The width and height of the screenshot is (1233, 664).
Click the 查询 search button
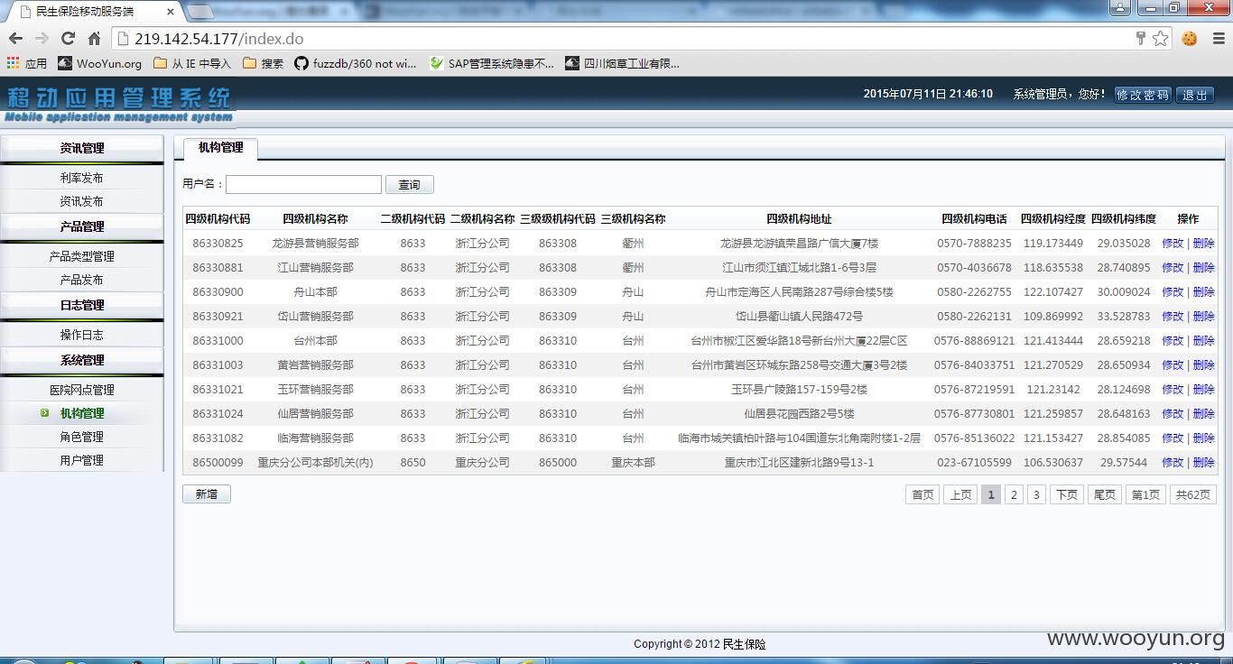point(410,184)
